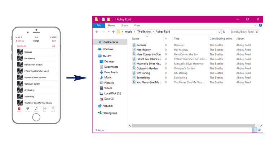
Task: Open OneDrive in navigation pane
Action: (x=106, y=49)
